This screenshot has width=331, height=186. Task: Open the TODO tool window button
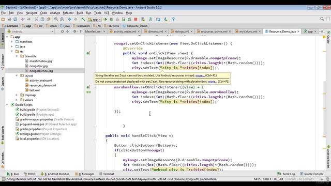(29, 174)
